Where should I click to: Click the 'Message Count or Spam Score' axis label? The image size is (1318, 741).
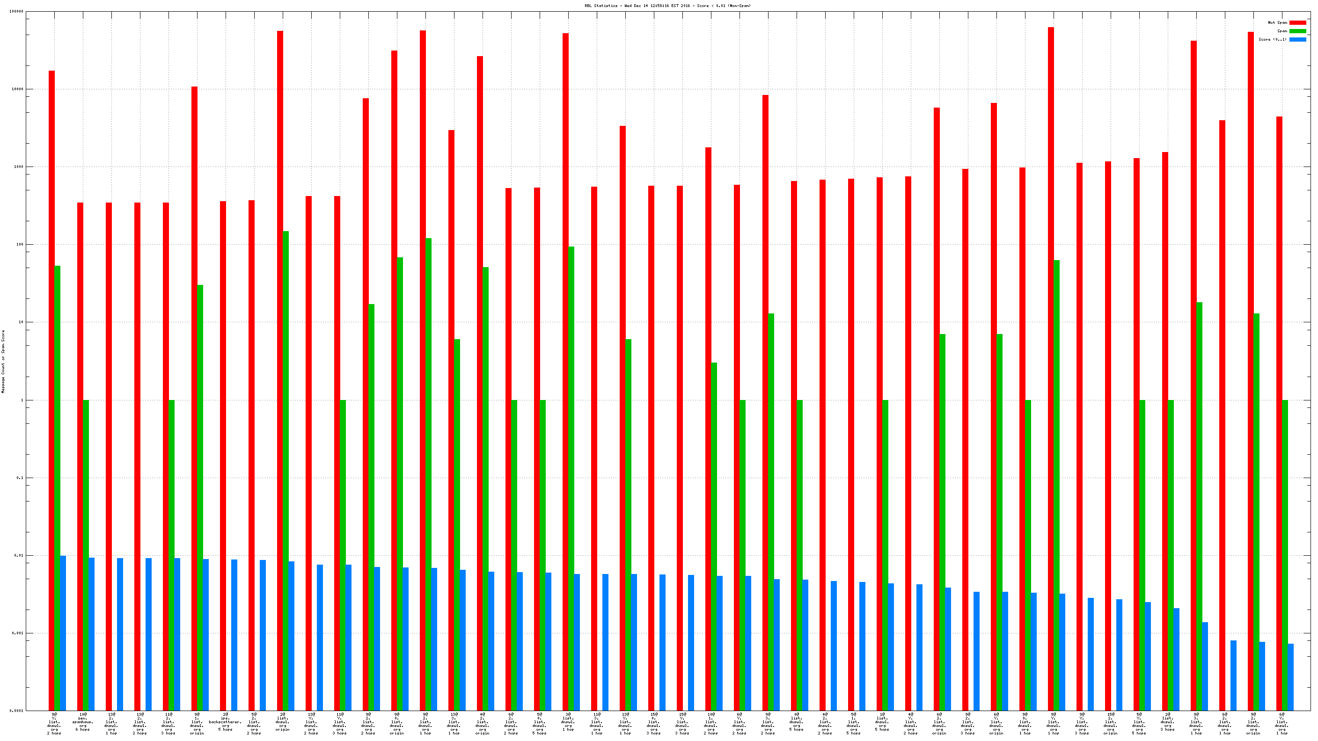pos(3,361)
